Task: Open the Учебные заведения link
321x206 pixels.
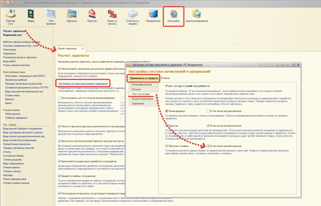Action: coord(16,118)
